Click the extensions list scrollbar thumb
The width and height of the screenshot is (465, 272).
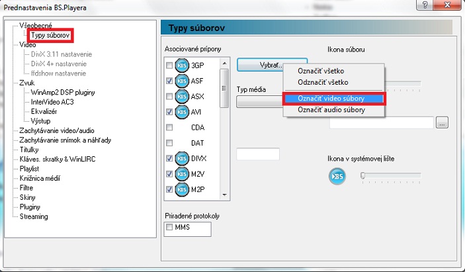tap(224, 88)
